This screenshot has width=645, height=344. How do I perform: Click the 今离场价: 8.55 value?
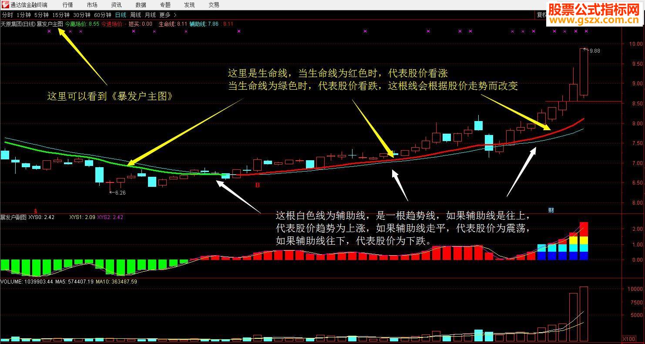(x=82, y=24)
